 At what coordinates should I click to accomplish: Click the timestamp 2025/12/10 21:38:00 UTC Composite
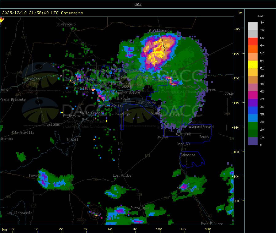42,13
